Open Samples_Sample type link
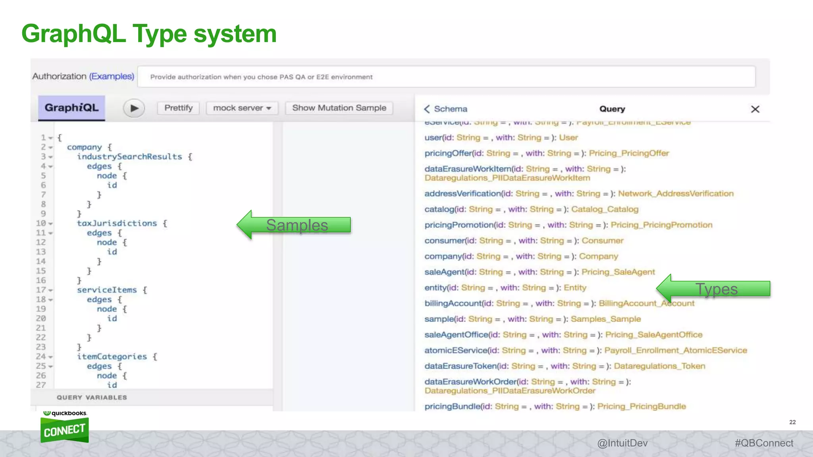 pyautogui.click(x=606, y=319)
